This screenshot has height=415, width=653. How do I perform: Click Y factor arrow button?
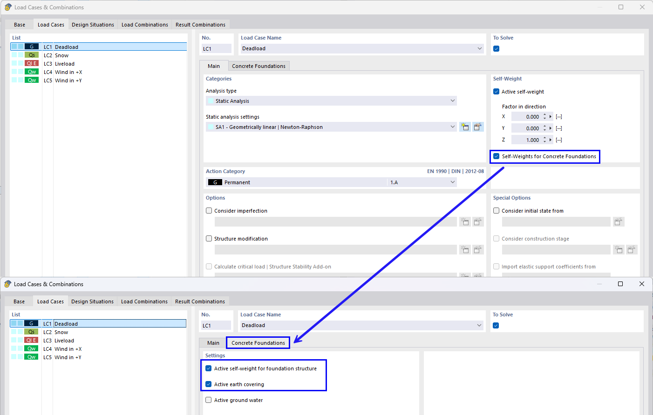point(551,128)
